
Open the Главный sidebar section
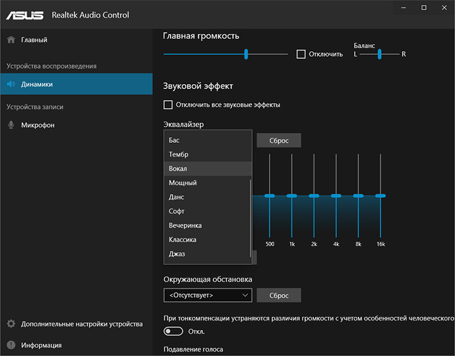pyautogui.click(x=34, y=40)
